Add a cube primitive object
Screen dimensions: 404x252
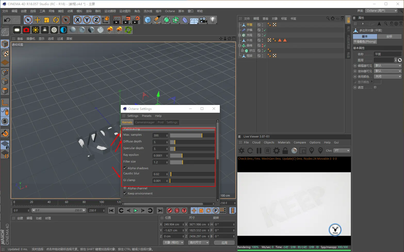(x=148, y=20)
